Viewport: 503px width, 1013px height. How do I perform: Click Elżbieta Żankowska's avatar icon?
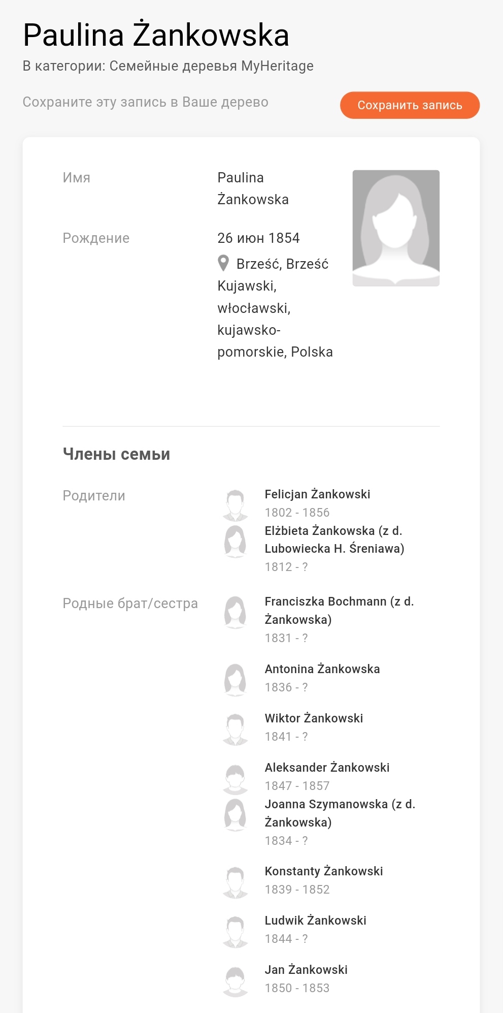[x=235, y=541]
